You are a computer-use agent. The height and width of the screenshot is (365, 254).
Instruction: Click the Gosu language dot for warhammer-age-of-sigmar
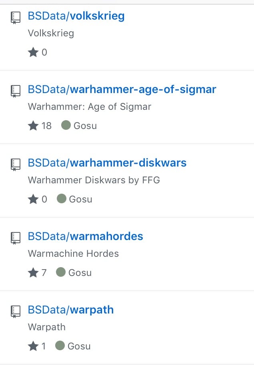click(66, 125)
